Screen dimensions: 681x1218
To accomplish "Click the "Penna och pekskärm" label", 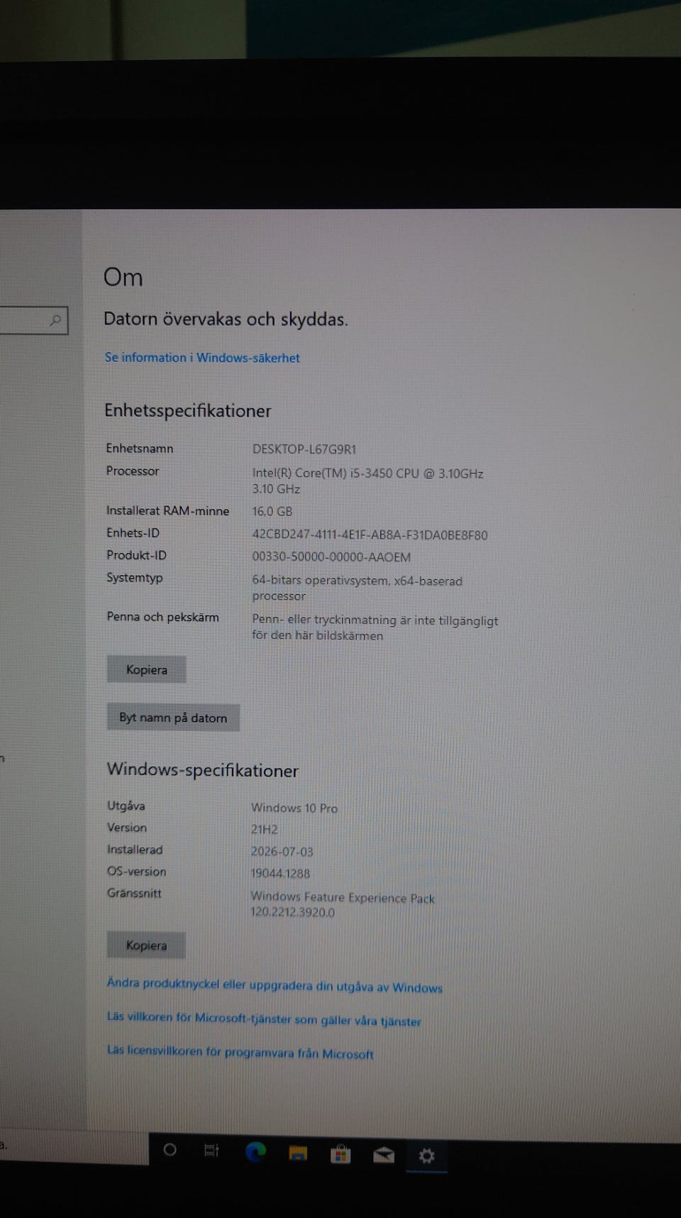I will point(162,617).
